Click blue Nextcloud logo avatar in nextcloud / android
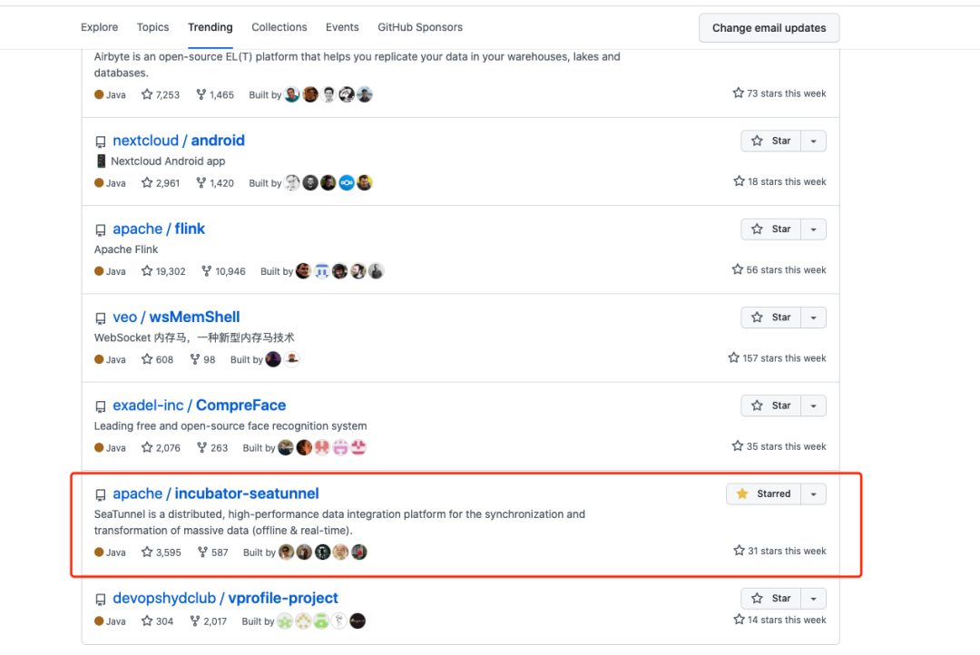 coord(347,182)
